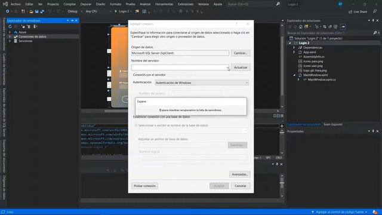Click the Connect to Server icon in Server Explorer
The width and height of the screenshot is (382, 215).
tap(29, 26)
